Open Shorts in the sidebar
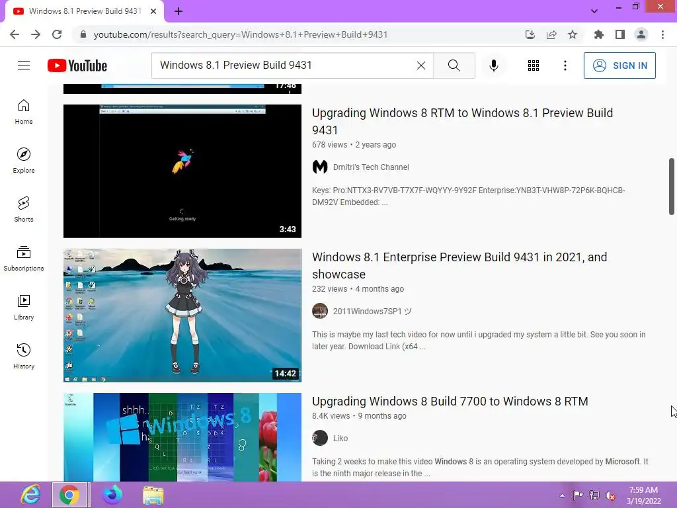The image size is (677, 508). [24, 210]
